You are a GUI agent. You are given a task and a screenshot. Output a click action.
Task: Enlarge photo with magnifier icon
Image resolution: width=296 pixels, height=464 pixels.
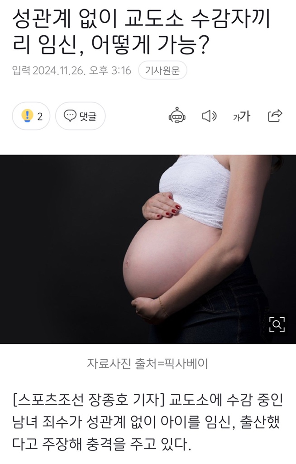(277, 324)
